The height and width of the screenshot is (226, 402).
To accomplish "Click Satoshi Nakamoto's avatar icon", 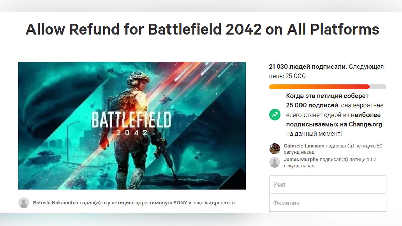I will click(x=24, y=203).
